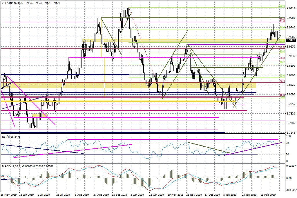This screenshot has width=297, height=198.
Task: Click the RSI scale value 70
Action: coord(287,143)
